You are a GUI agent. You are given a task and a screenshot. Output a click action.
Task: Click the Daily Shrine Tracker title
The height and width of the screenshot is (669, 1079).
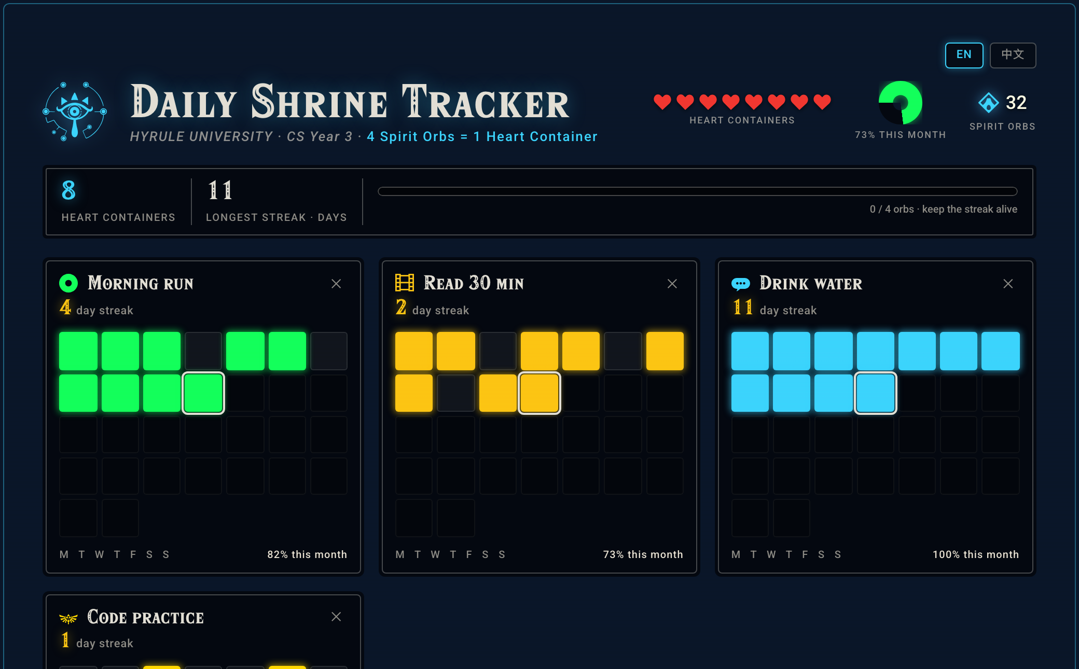(x=350, y=102)
